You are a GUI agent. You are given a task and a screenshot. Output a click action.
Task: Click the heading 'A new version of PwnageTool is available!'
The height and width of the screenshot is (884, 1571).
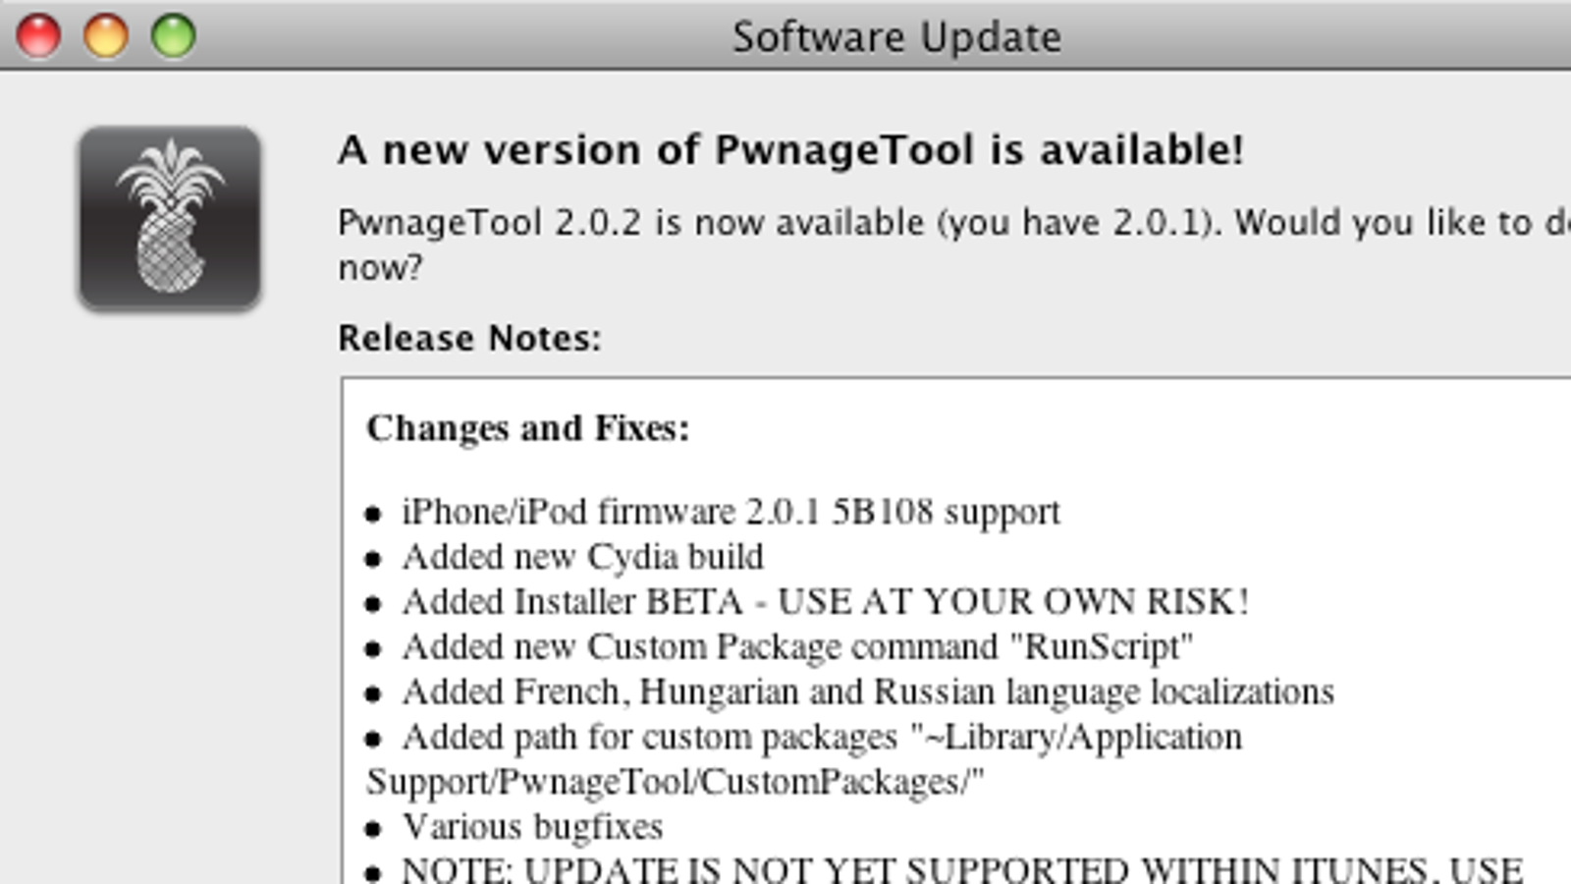click(x=790, y=150)
